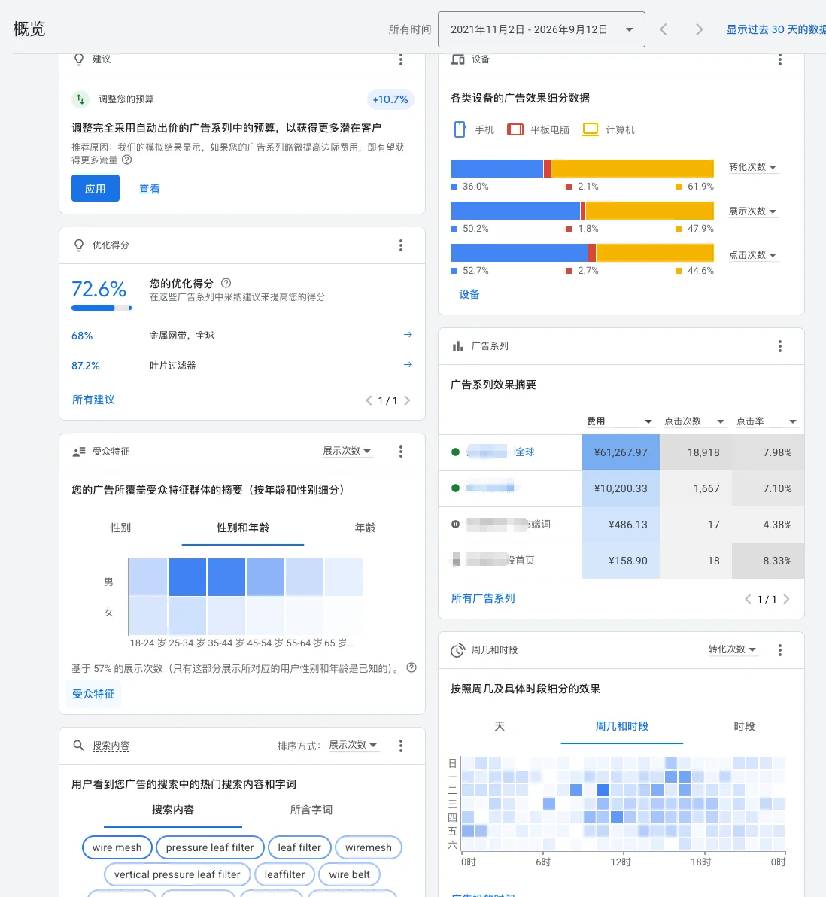
Task: Open 转化次数 dropdown in 周几和时段 card
Action: point(732,649)
